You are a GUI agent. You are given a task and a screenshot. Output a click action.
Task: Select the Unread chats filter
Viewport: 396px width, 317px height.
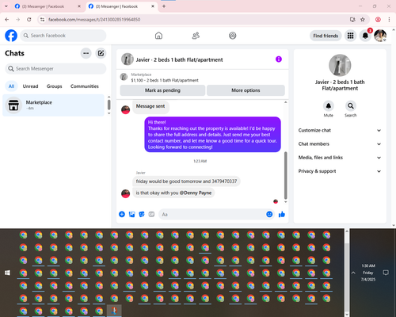[30, 86]
